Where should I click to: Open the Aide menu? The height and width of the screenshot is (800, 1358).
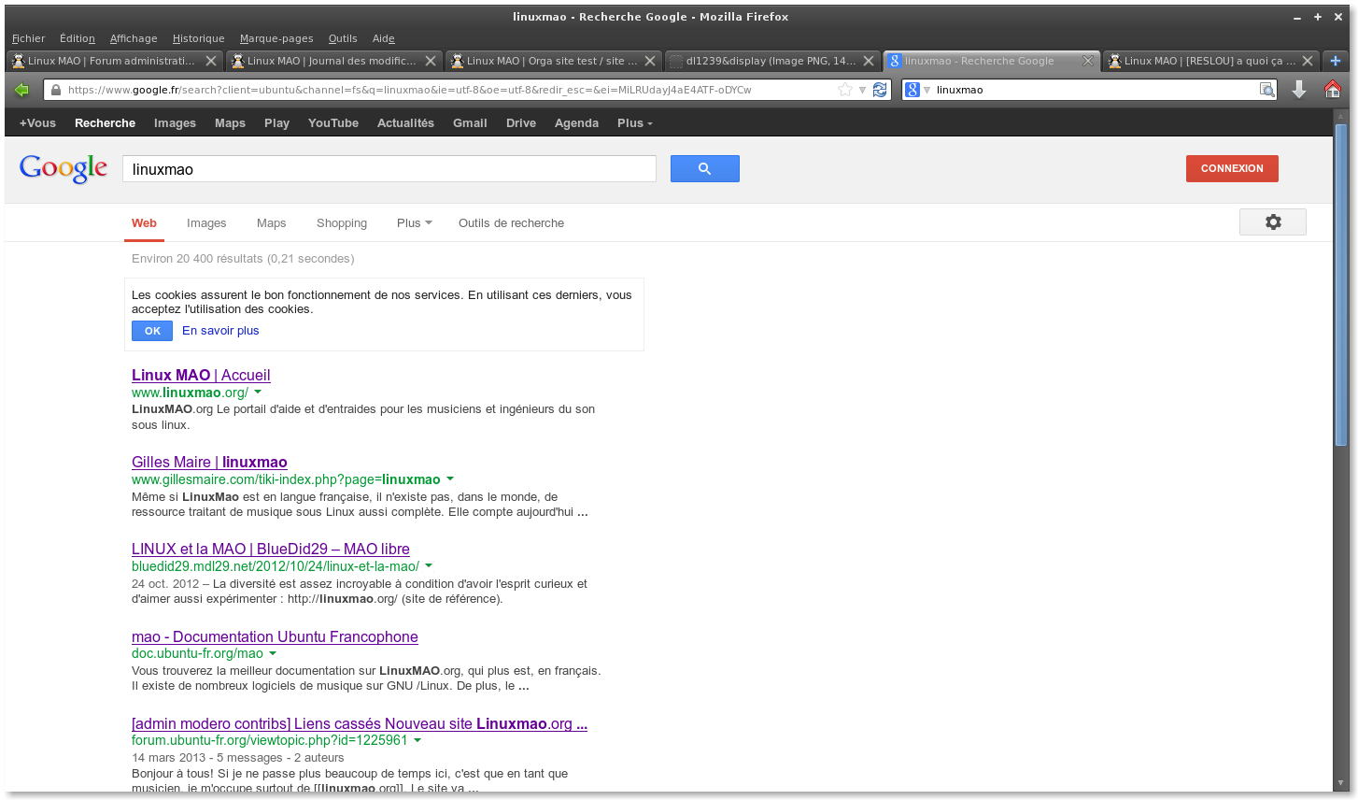[384, 38]
